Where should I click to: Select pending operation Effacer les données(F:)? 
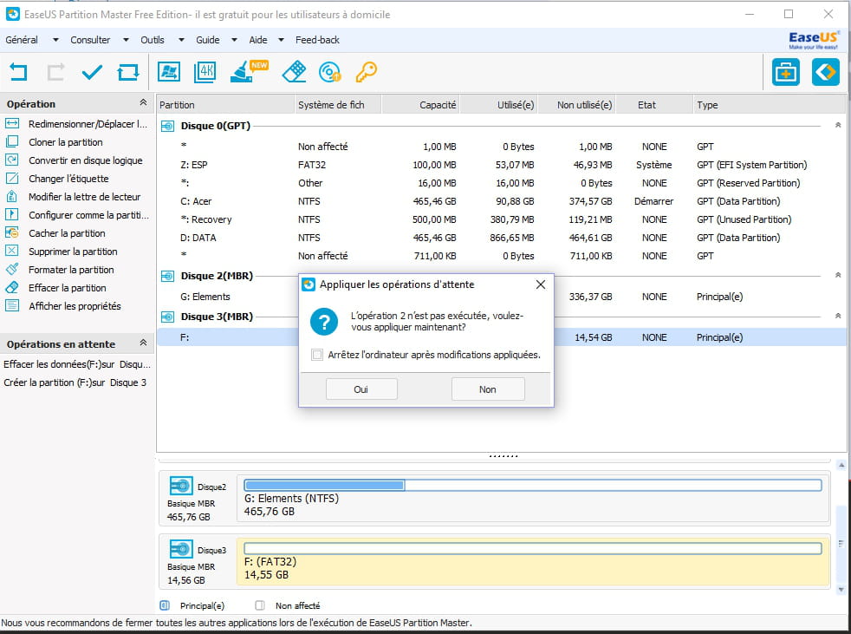tap(77, 364)
